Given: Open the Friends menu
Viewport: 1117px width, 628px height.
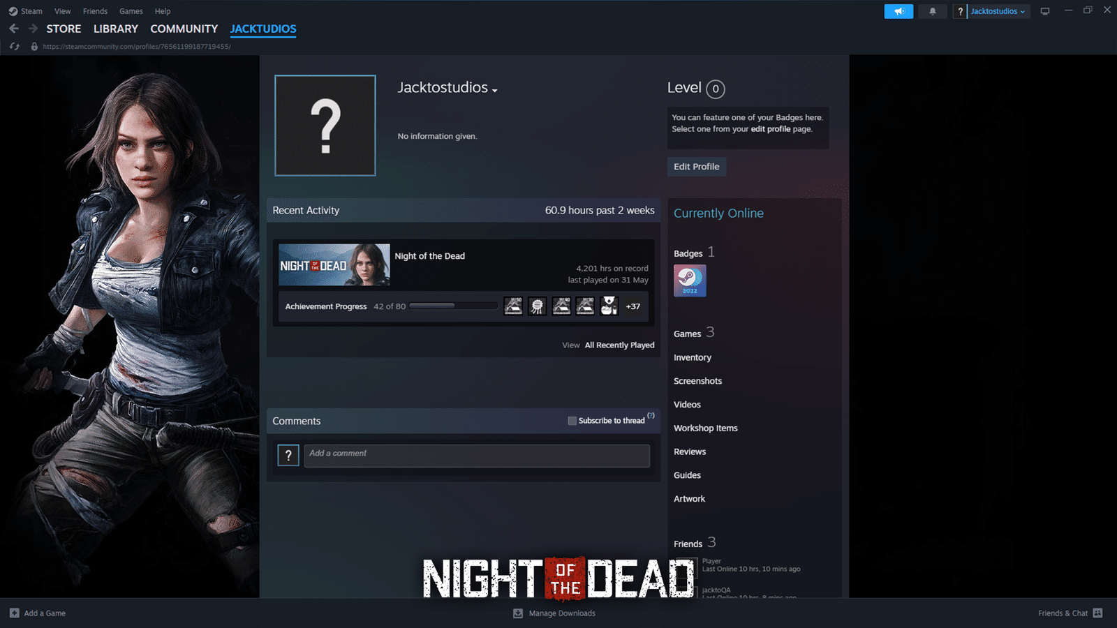Looking at the screenshot, I should pyautogui.click(x=95, y=11).
